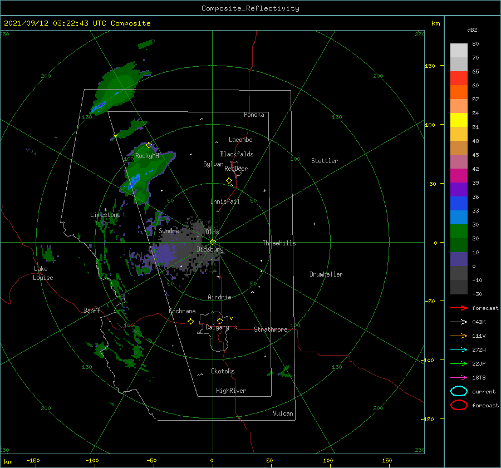Image resolution: width=501 pixels, height=468 pixels.
Task: Click the Banff label
Action: click(92, 310)
